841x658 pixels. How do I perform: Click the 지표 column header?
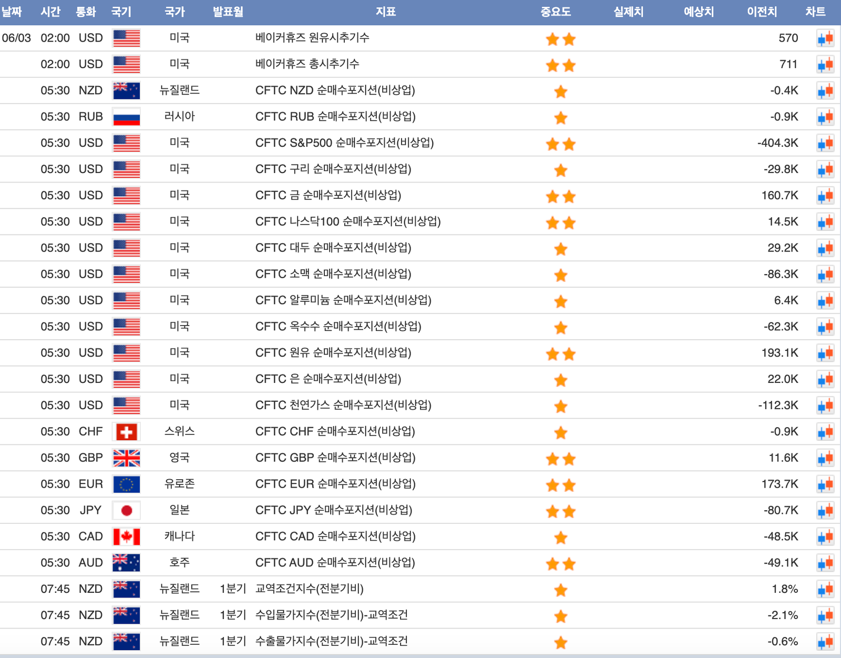[385, 12]
